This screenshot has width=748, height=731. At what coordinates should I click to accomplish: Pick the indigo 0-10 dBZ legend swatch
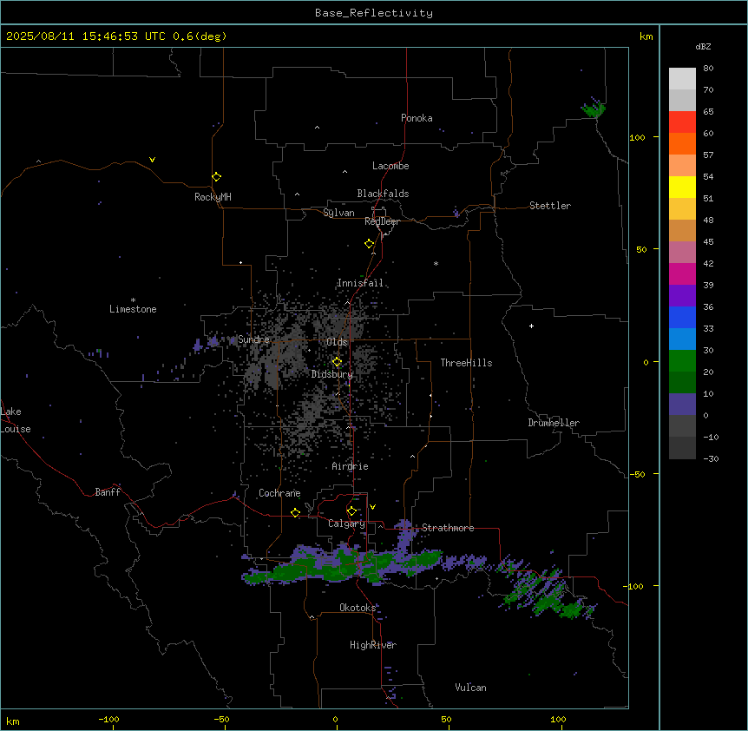pyautogui.click(x=682, y=405)
